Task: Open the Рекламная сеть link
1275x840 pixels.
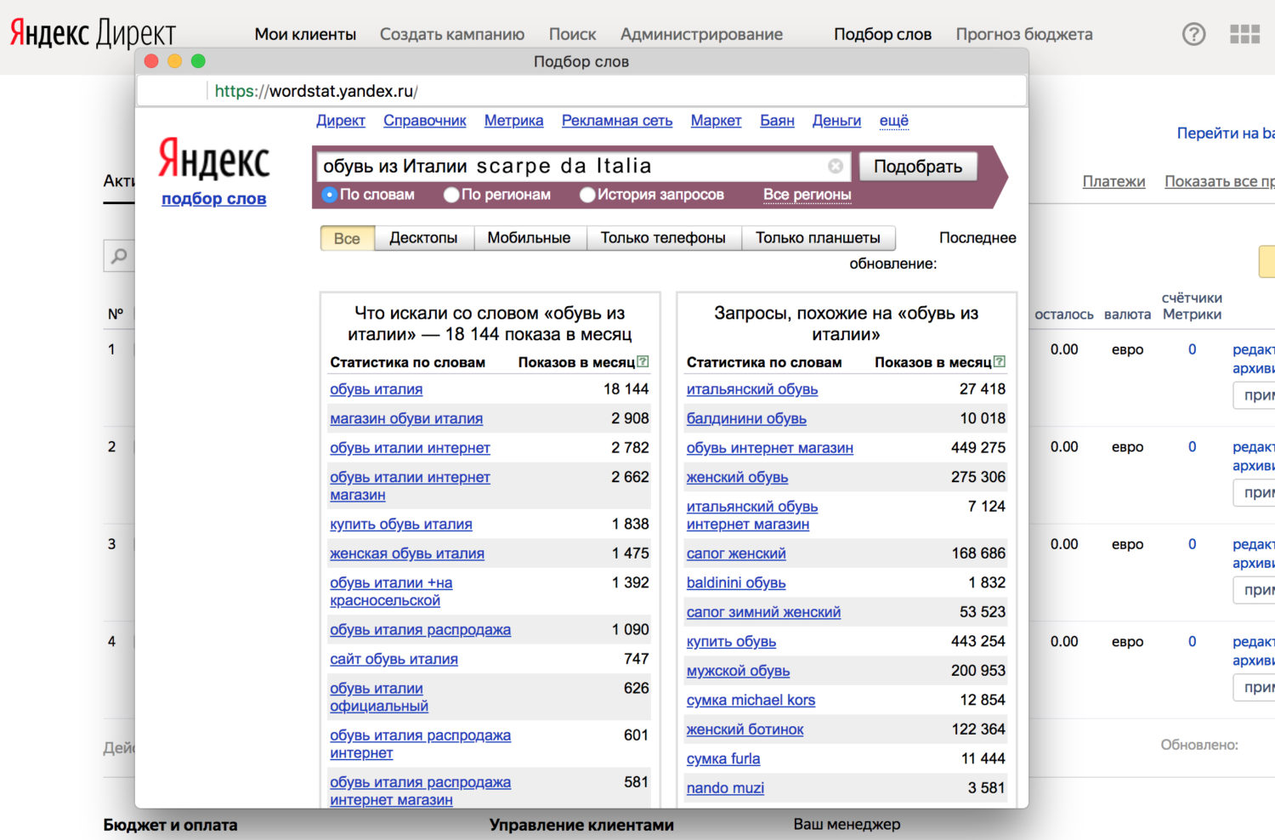Action: pos(617,121)
